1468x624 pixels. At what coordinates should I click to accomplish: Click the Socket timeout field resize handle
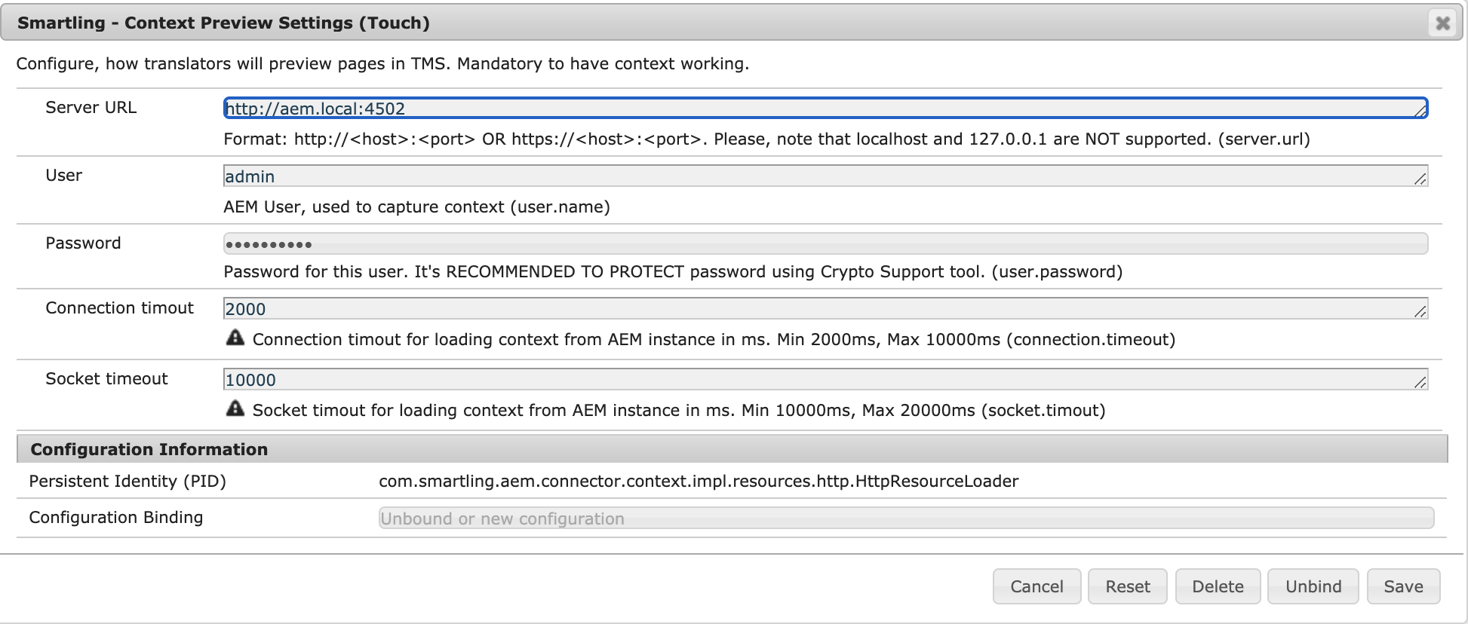(1420, 382)
